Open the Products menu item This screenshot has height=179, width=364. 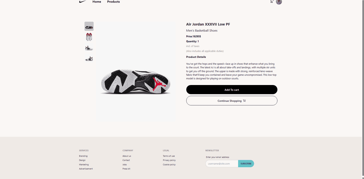pyautogui.click(x=113, y=2)
